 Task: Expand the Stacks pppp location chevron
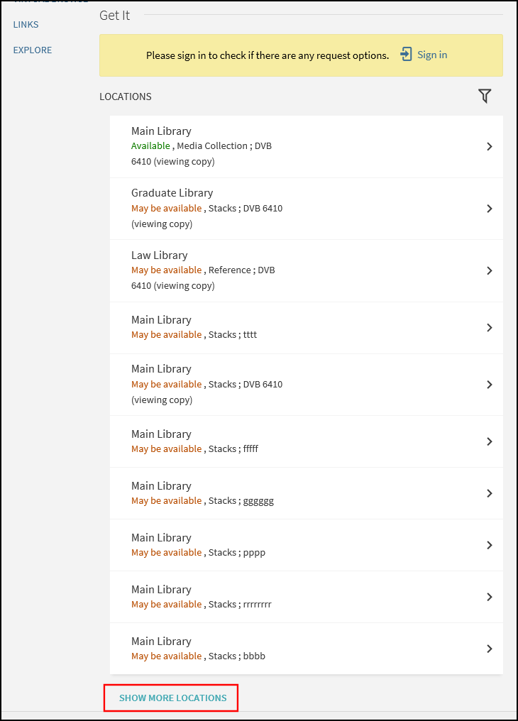click(x=490, y=545)
